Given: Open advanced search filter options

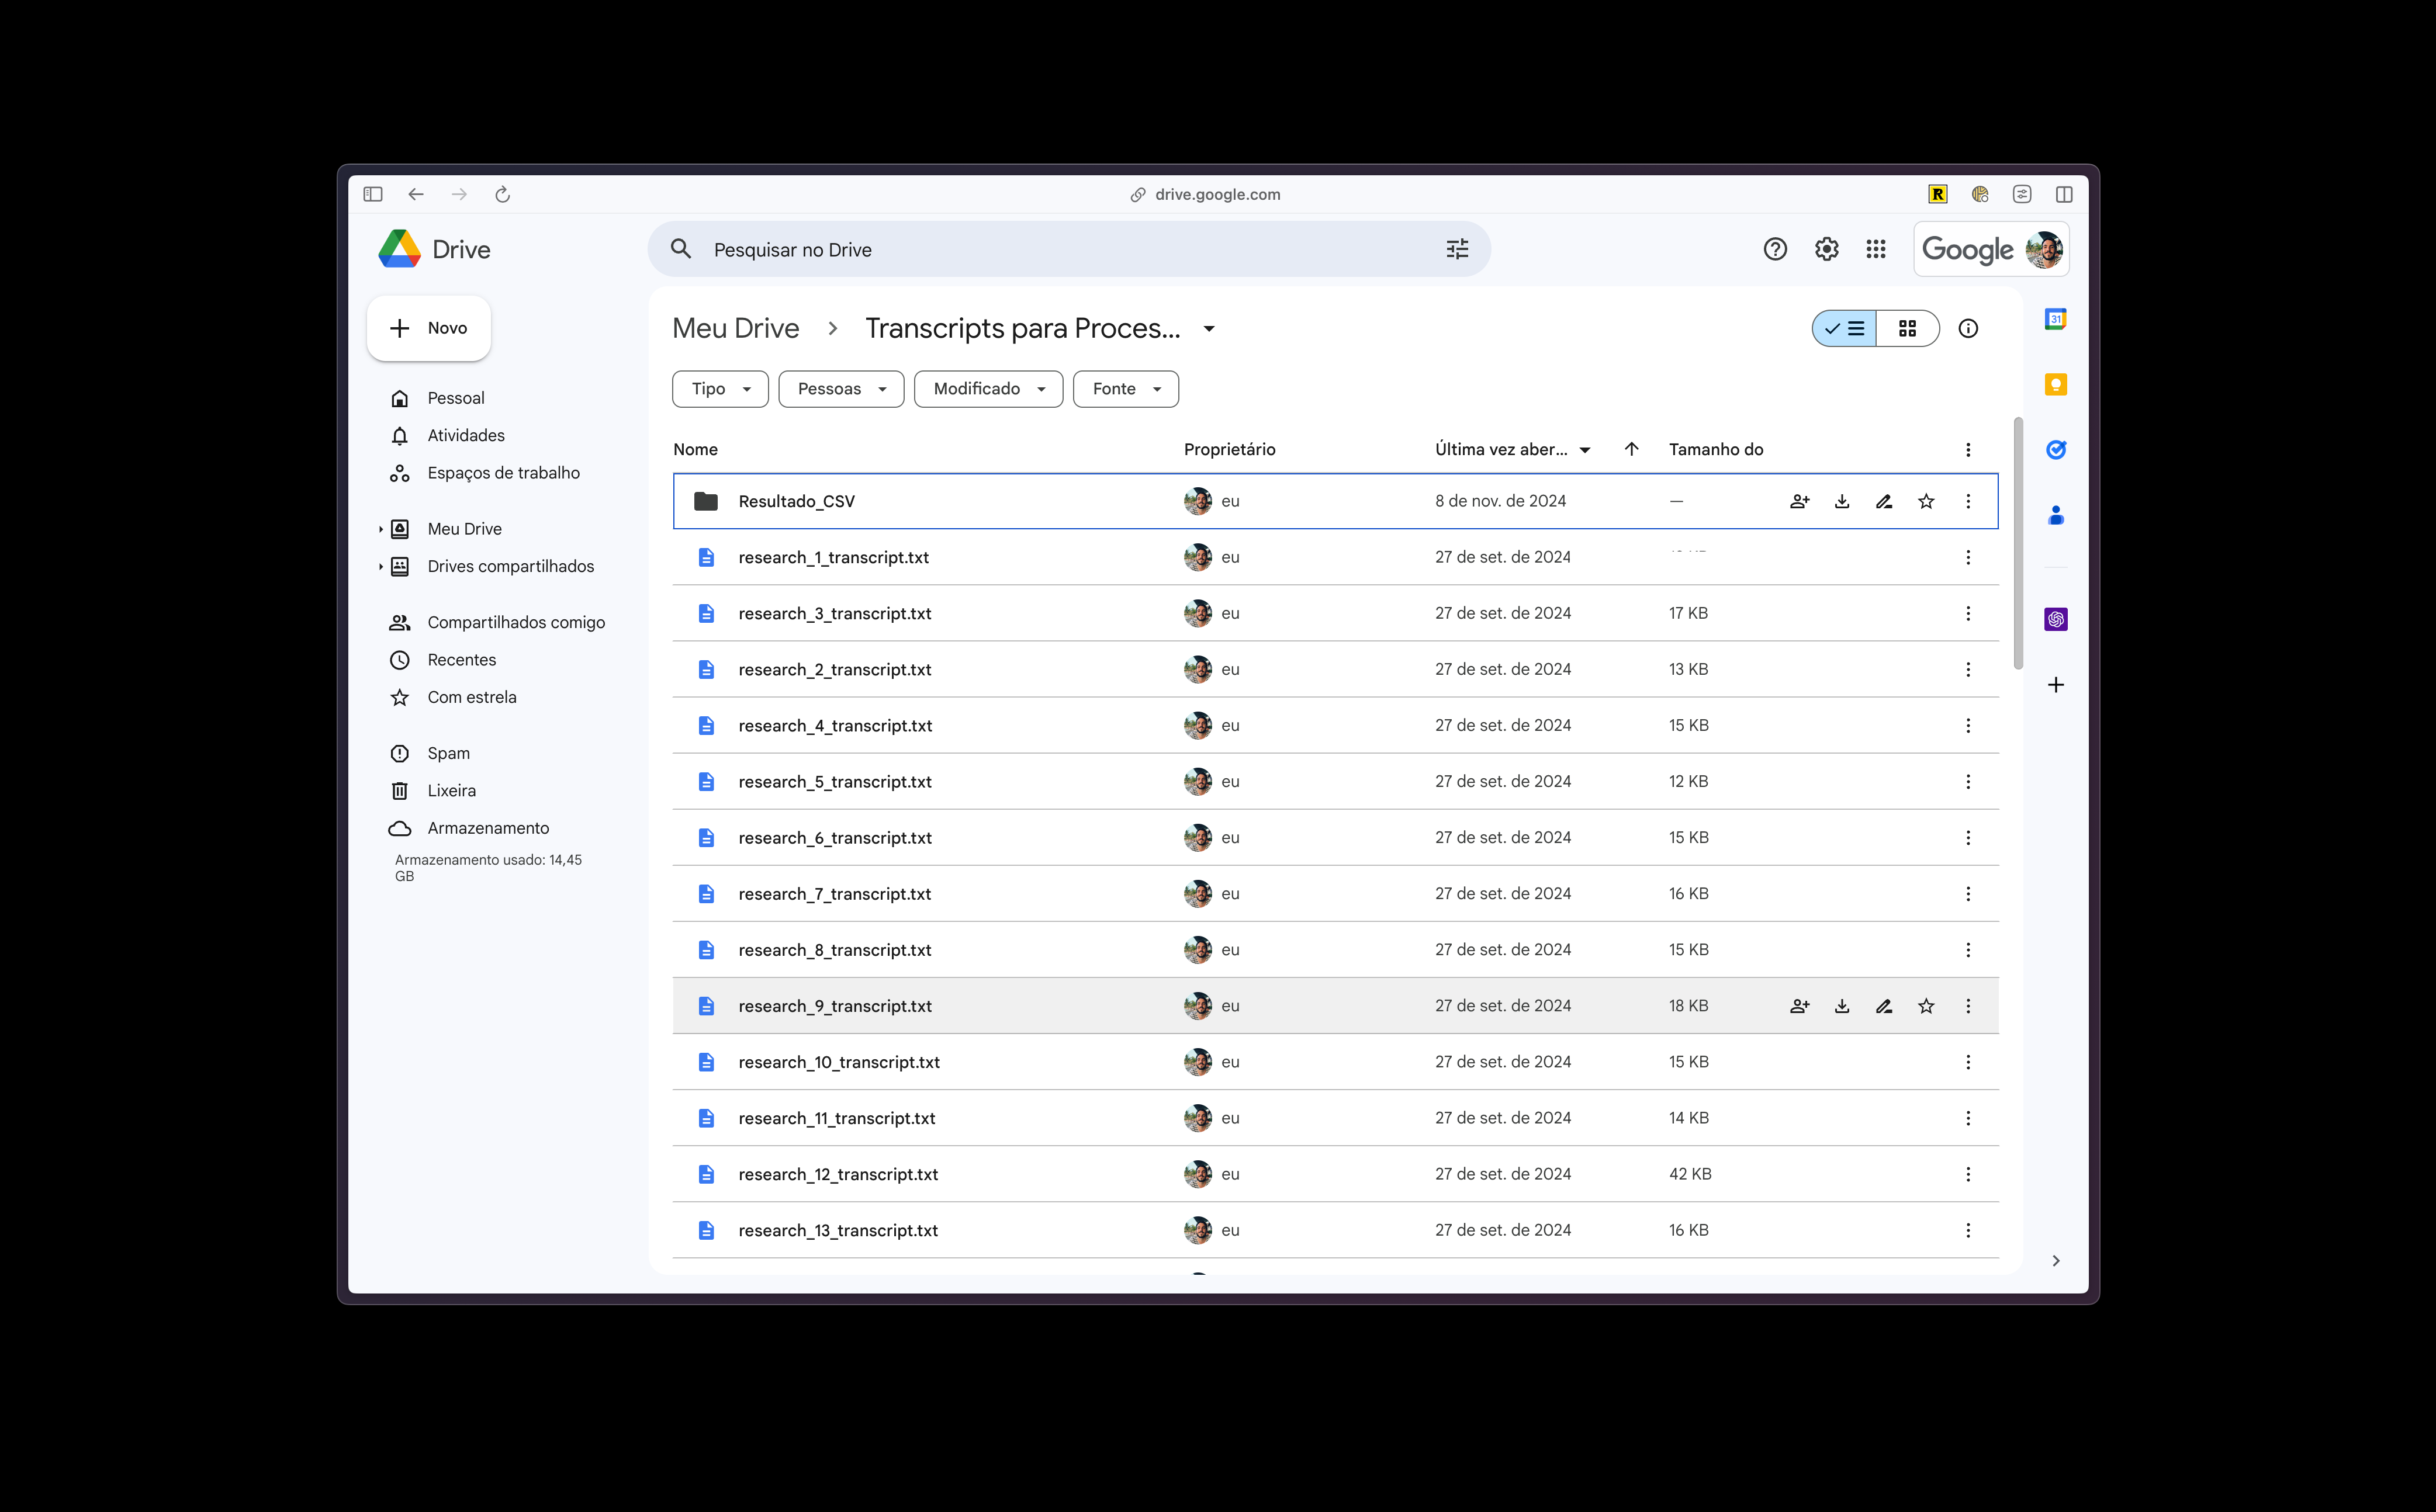Looking at the screenshot, I should [x=1456, y=249].
